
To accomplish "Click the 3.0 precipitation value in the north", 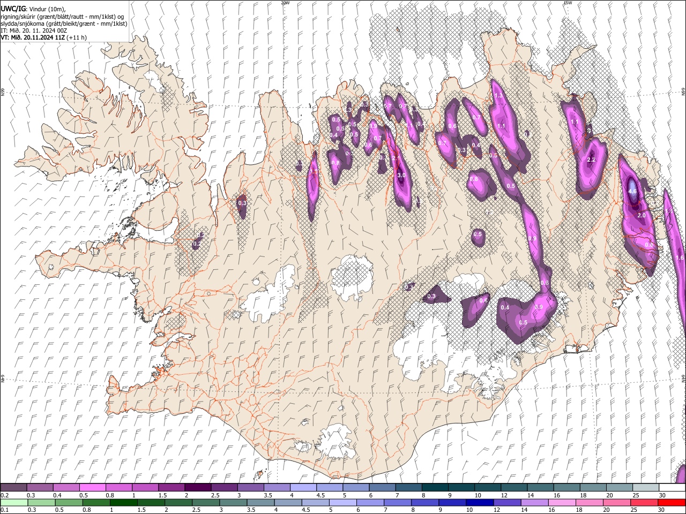I will [400, 175].
